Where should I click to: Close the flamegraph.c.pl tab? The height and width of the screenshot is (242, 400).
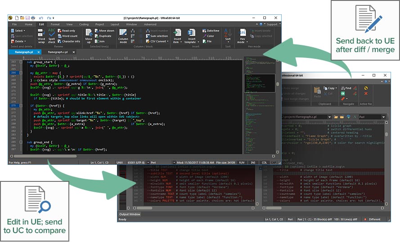(x=74, y=52)
